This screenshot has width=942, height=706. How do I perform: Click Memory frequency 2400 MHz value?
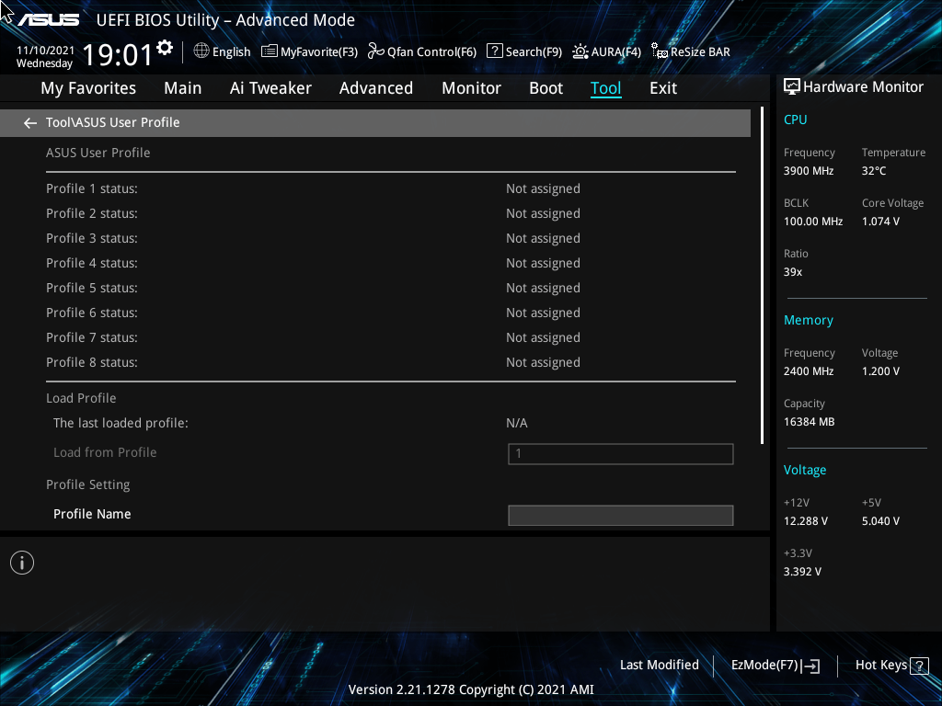[809, 371]
